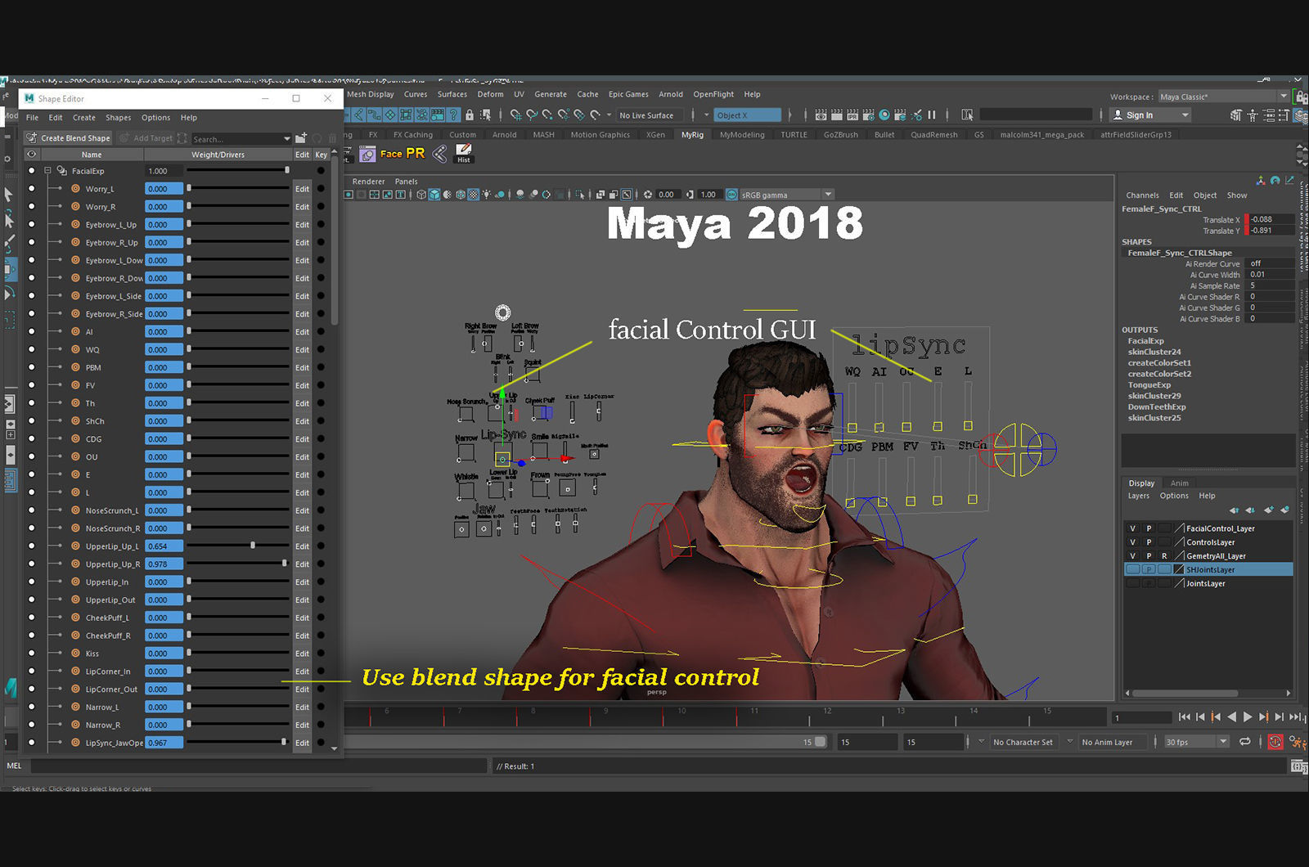This screenshot has height=867, width=1309.
Task: Click the IPR render icon
Action: 852,115
